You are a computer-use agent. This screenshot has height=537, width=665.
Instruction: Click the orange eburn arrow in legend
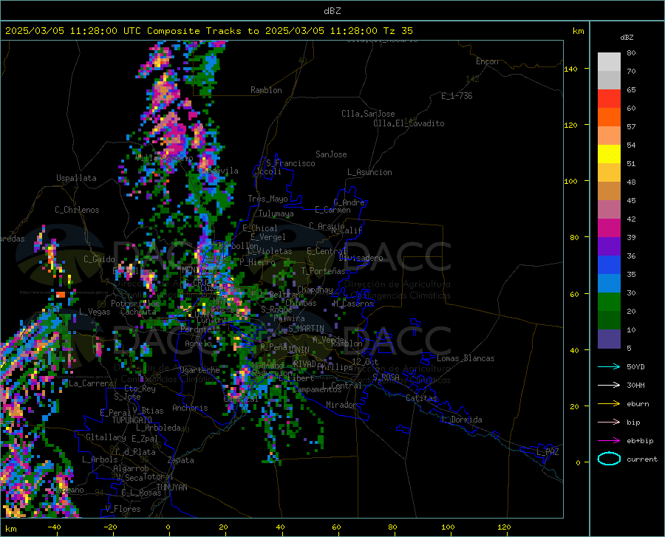coord(609,403)
